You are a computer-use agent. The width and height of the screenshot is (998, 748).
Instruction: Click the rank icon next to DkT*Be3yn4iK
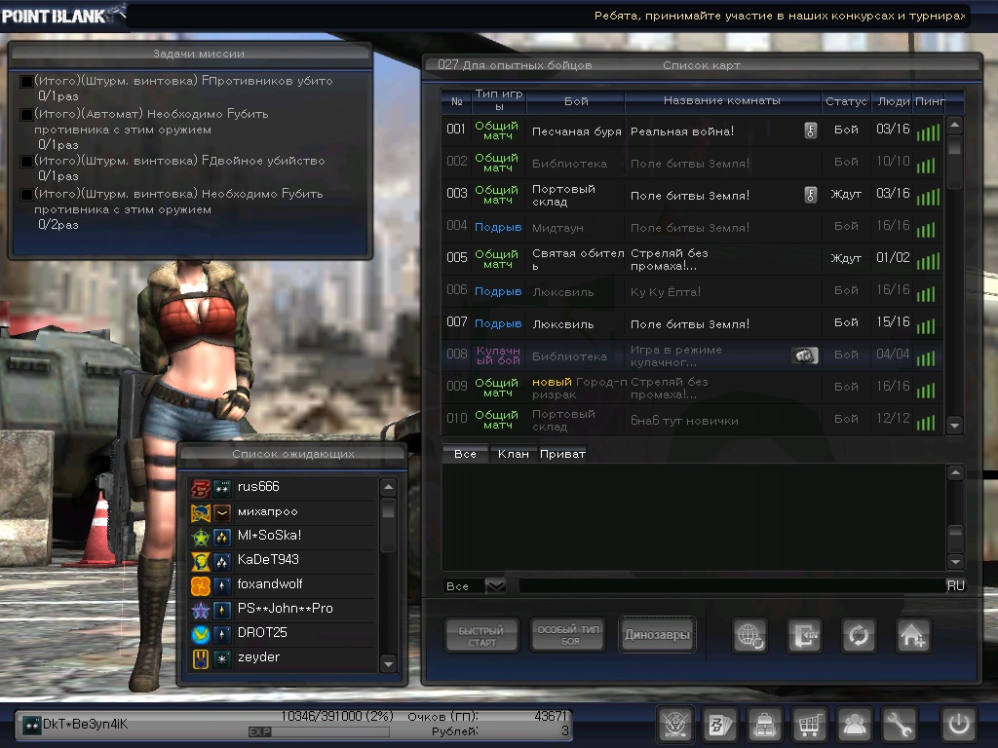[32, 725]
